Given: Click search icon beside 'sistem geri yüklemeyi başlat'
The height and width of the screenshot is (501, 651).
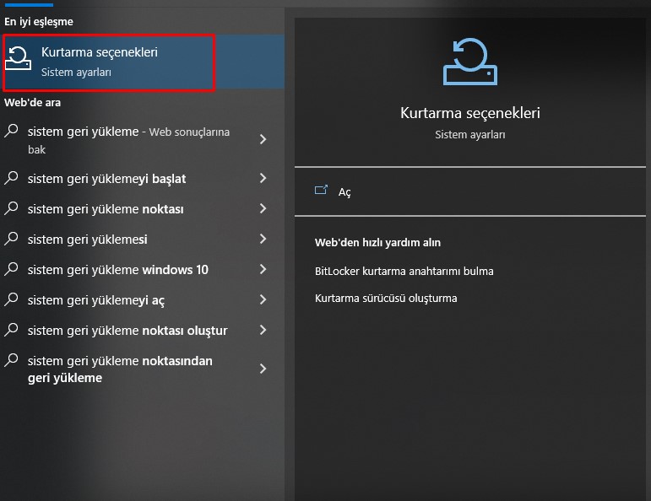Looking at the screenshot, I should click(11, 178).
